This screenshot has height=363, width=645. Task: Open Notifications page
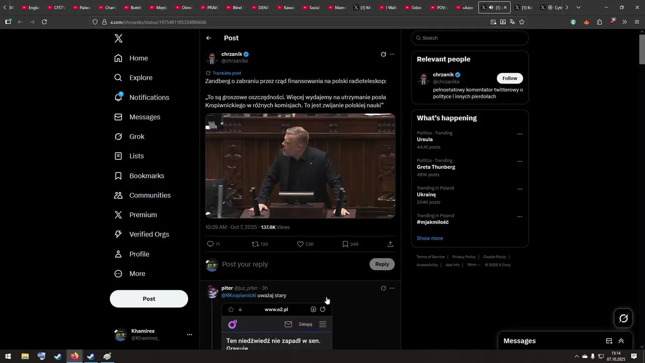coord(142,97)
